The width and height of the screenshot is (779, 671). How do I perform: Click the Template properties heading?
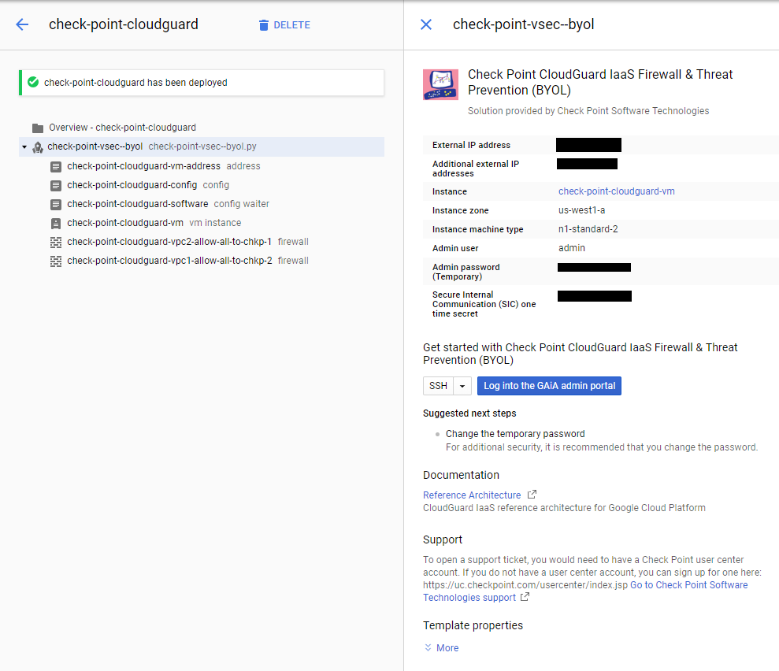pos(473,625)
